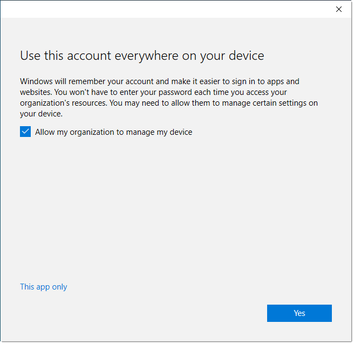The width and height of the screenshot is (354, 344).
Task: Click the words 'manage my device' beside the checkbox
Action: tap(159, 132)
